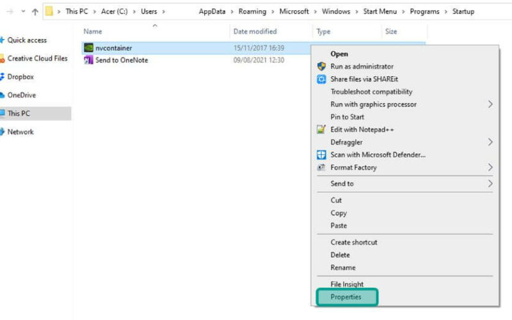Image resolution: width=512 pixels, height=320 pixels.
Task: Choose Troubleshoot compatibility
Action: tap(371, 92)
